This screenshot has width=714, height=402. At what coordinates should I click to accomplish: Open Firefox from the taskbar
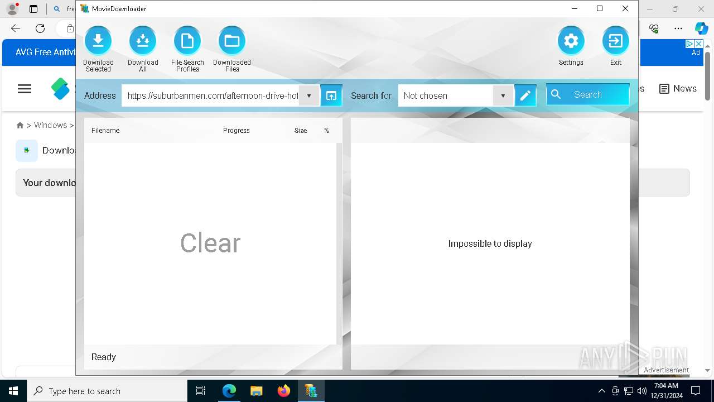click(284, 391)
